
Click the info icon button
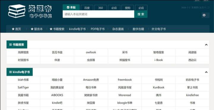tap(204, 15)
